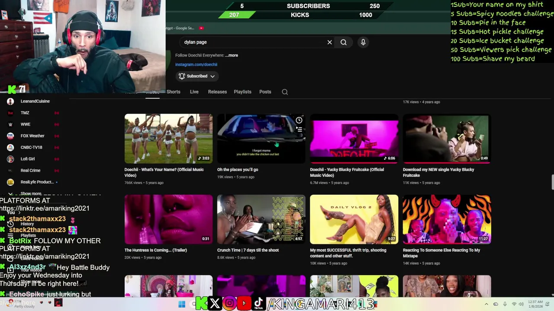Screen dimensions: 554x311
Task: Play the car interior 'I forgot mama' thumbnail
Action: pyautogui.click(x=261, y=139)
